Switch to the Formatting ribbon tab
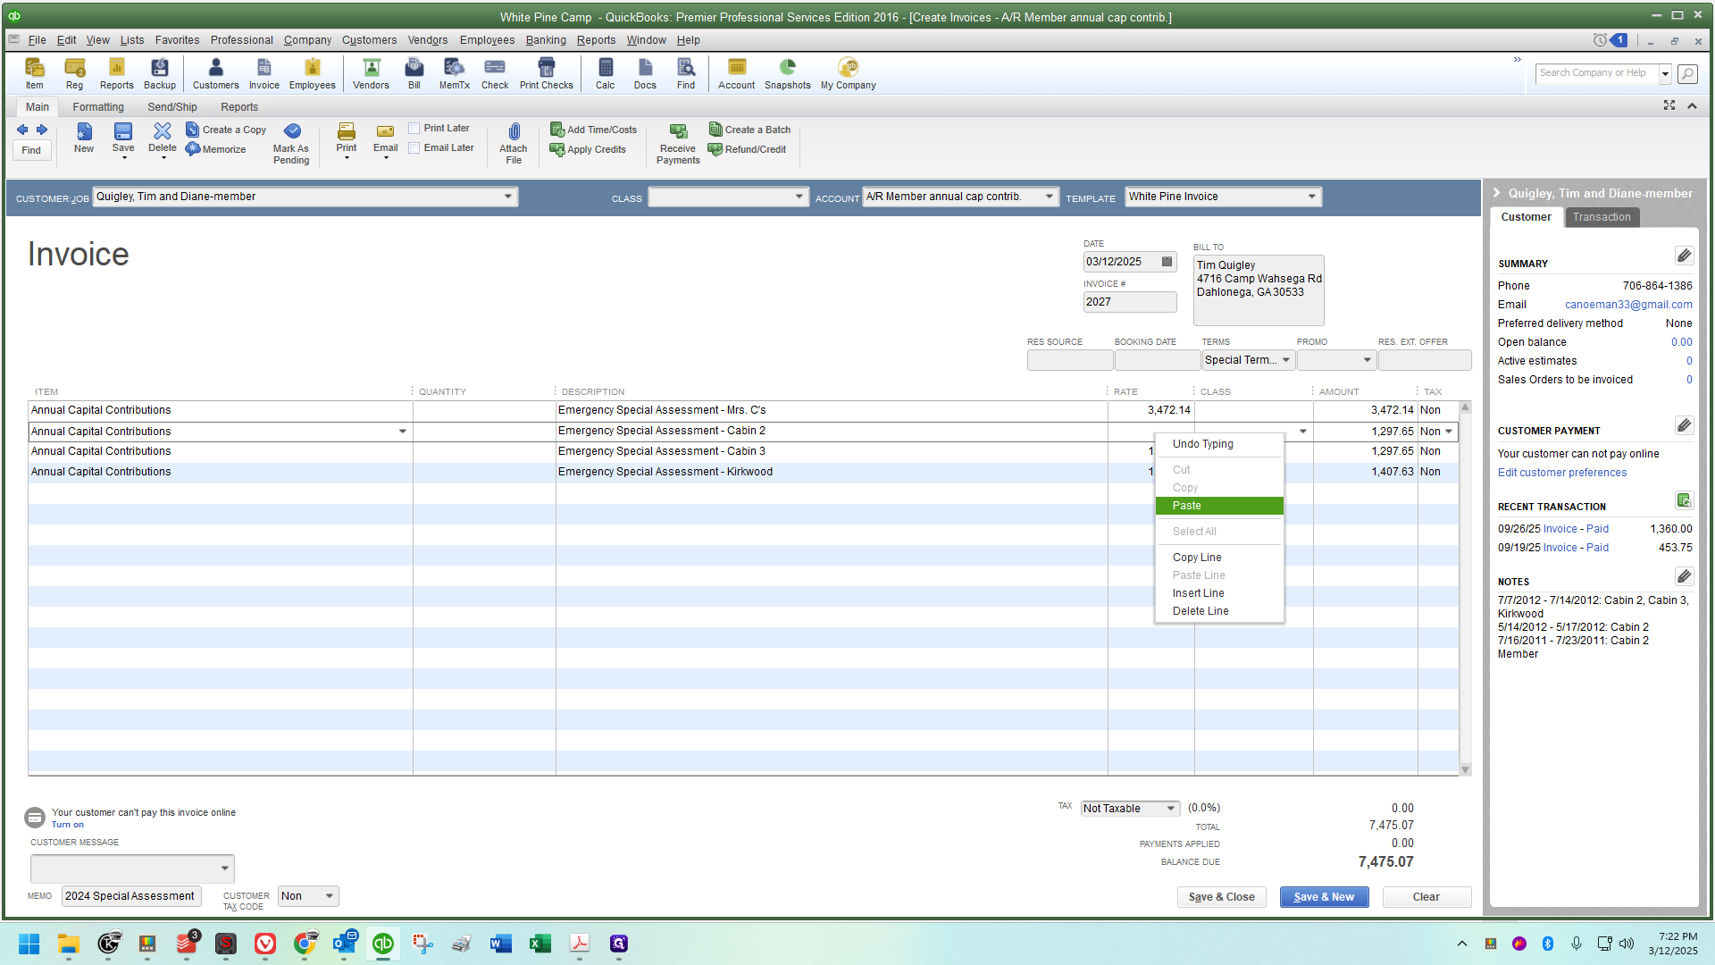Viewport: 1715px width, 965px height. click(x=98, y=107)
